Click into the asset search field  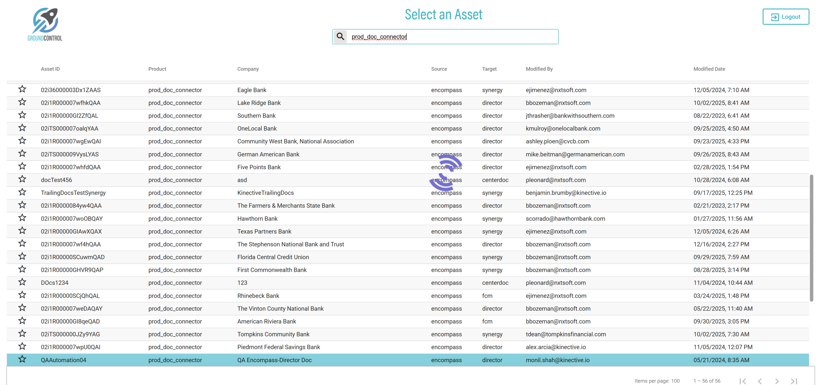453,37
